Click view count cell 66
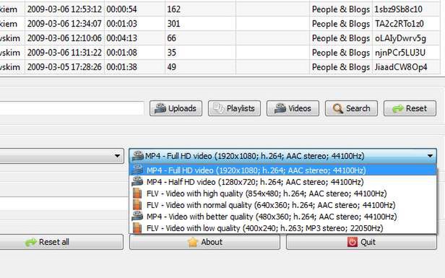Image resolution: width=445 pixels, height=278 pixels. point(200,38)
